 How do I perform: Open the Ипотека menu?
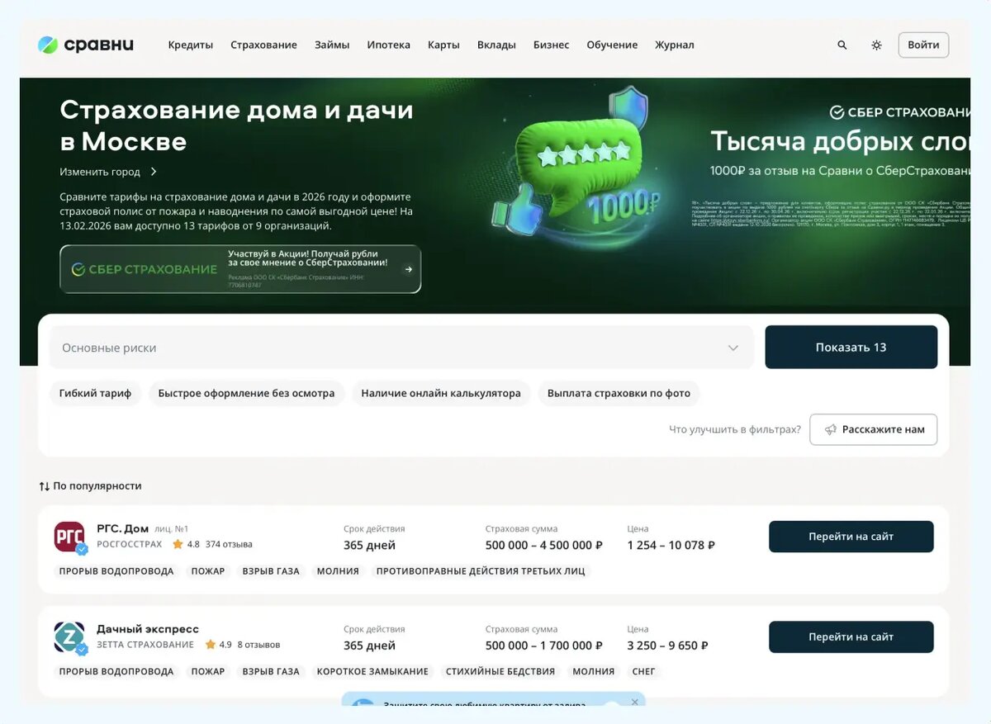pos(389,45)
